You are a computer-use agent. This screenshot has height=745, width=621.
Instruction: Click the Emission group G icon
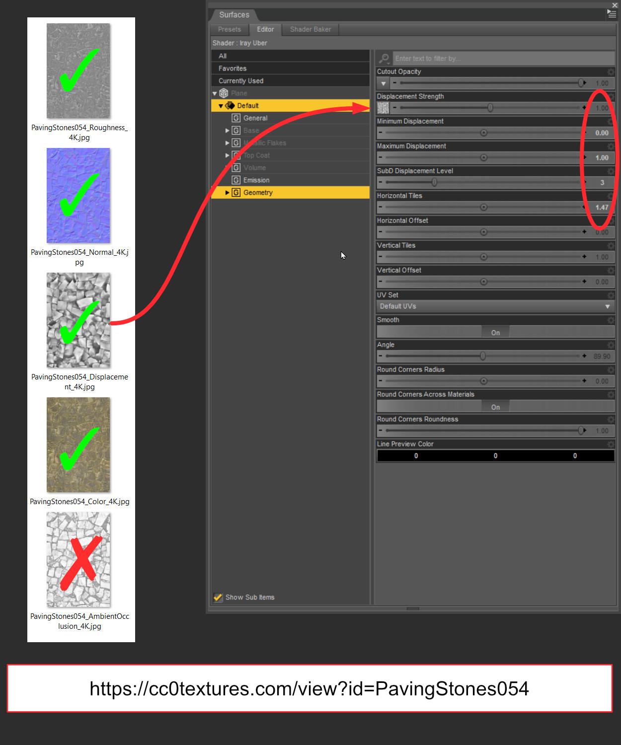click(236, 180)
